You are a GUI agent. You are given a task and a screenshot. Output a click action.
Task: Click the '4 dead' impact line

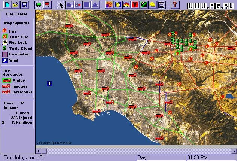[22, 113]
